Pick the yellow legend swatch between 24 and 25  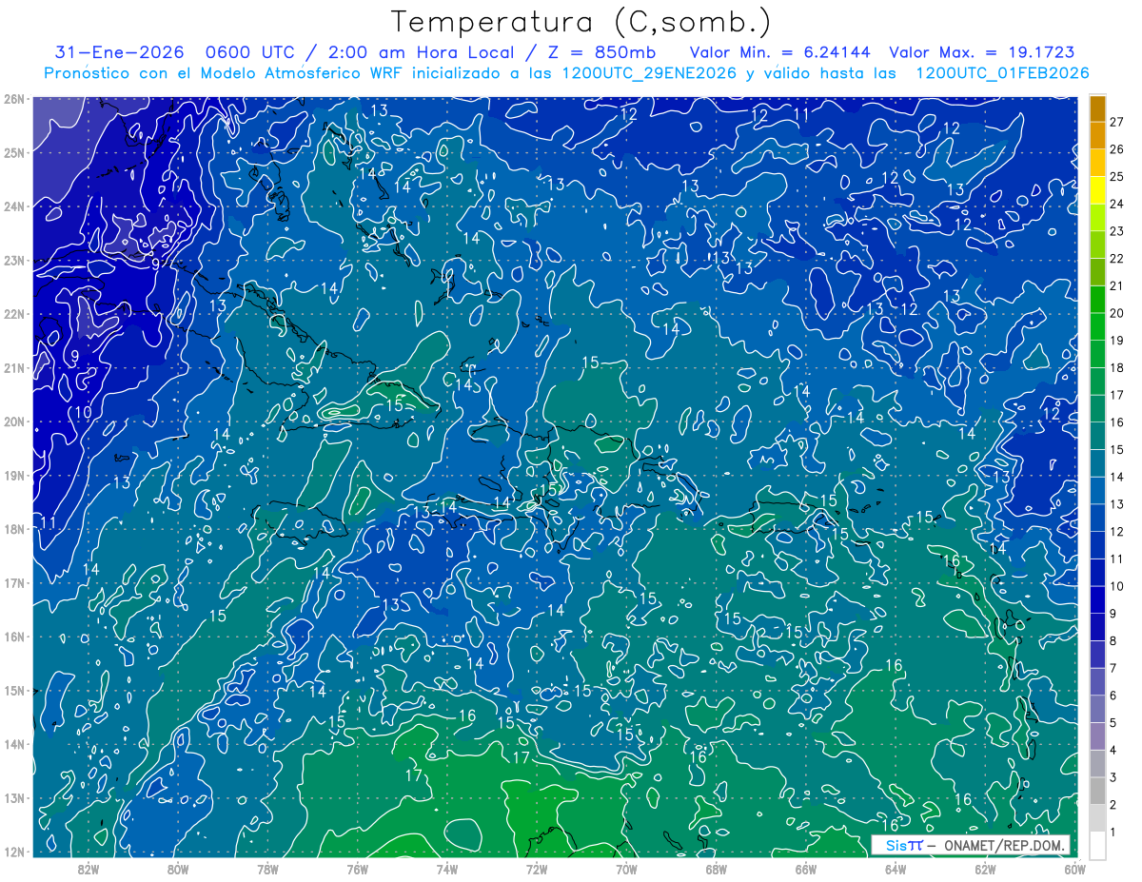point(1098,190)
